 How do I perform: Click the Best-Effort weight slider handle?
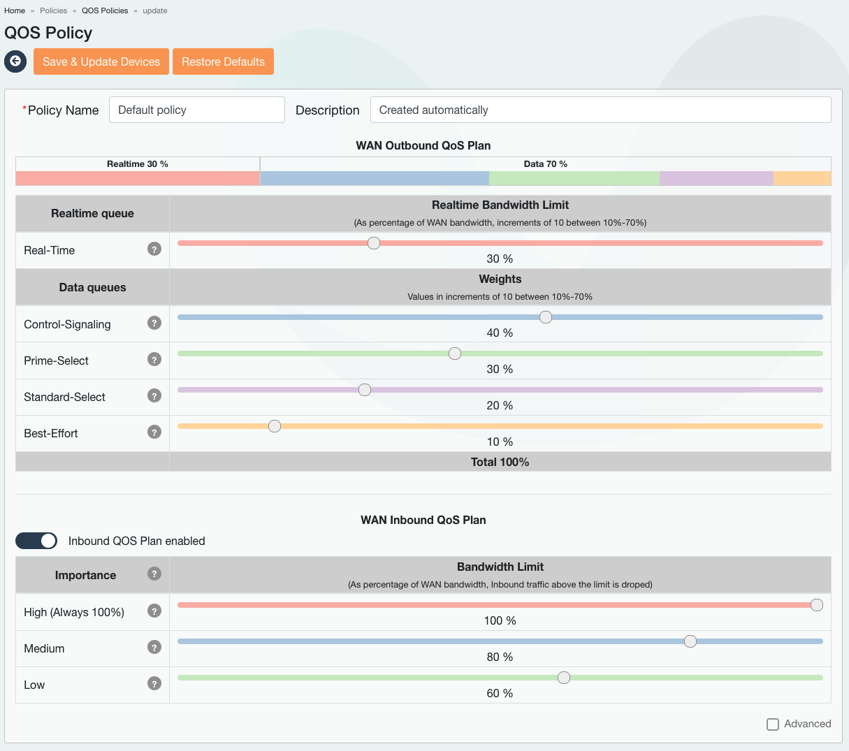click(275, 426)
